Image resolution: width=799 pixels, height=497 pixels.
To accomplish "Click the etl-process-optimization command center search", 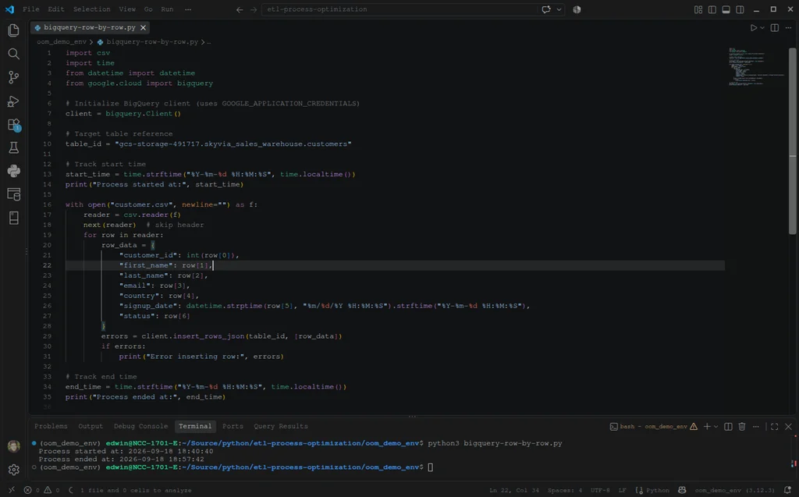I will [399, 9].
